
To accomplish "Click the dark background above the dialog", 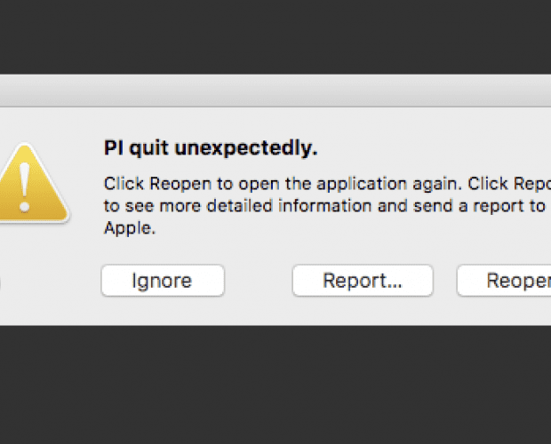I will tap(275, 37).
